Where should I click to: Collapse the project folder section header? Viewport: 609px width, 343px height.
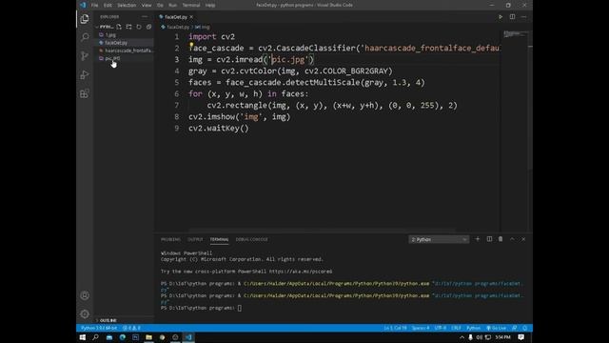pyautogui.click(x=105, y=27)
